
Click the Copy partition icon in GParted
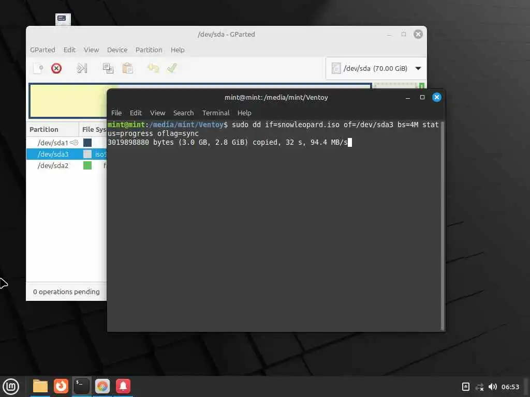point(108,68)
